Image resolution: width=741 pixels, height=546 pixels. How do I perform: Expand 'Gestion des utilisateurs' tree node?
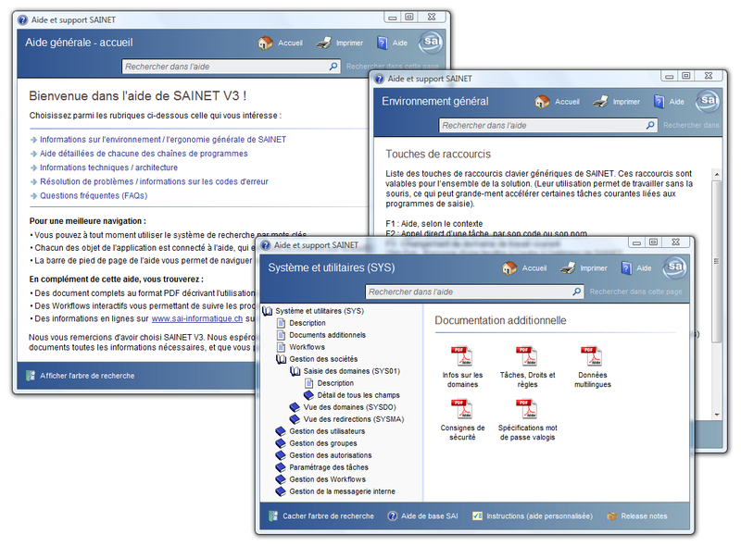(282, 431)
